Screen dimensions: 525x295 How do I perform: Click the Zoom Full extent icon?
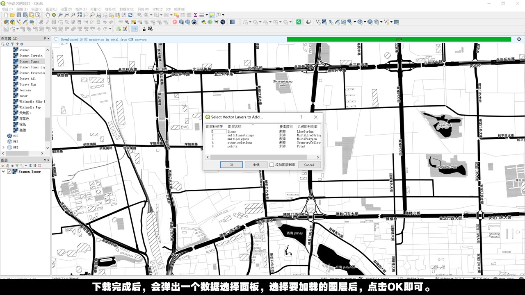click(80, 15)
